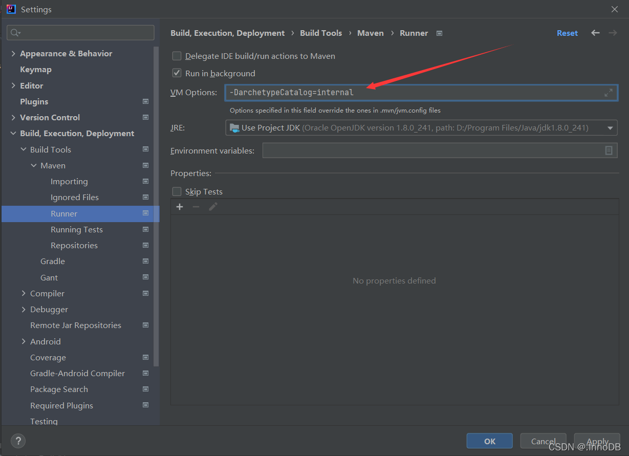Click project icon next to Version Control
The width and height of the screenshot is (629, 456).
(x=145, y=117)
